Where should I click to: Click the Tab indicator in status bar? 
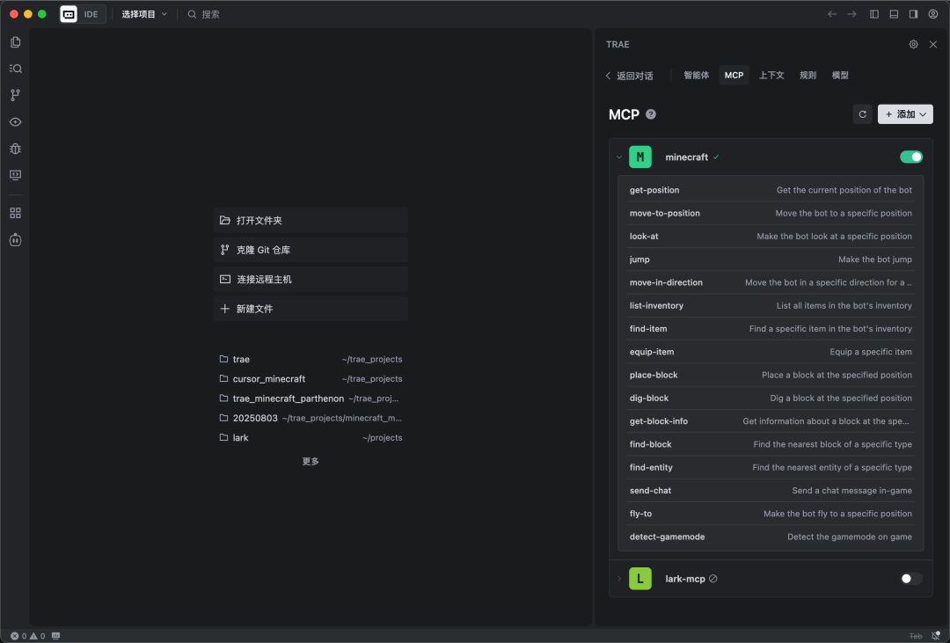click(x=916, y=636)
